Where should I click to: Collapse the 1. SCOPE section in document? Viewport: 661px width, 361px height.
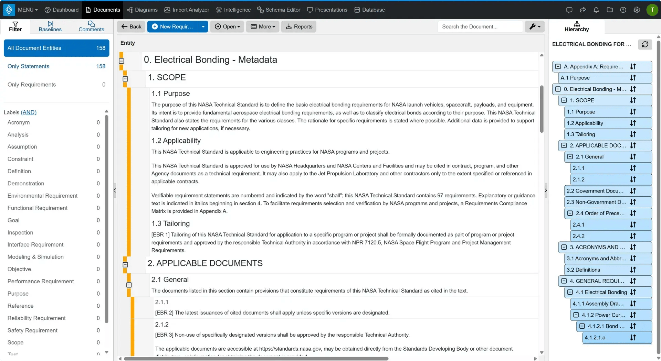pos(125,79)
